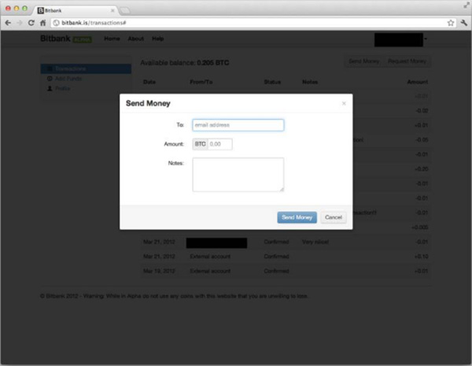Viewport: 472px width, 366px height.
Task: Click the Mar 19, 2012 date cell
Action: (159, 271)
